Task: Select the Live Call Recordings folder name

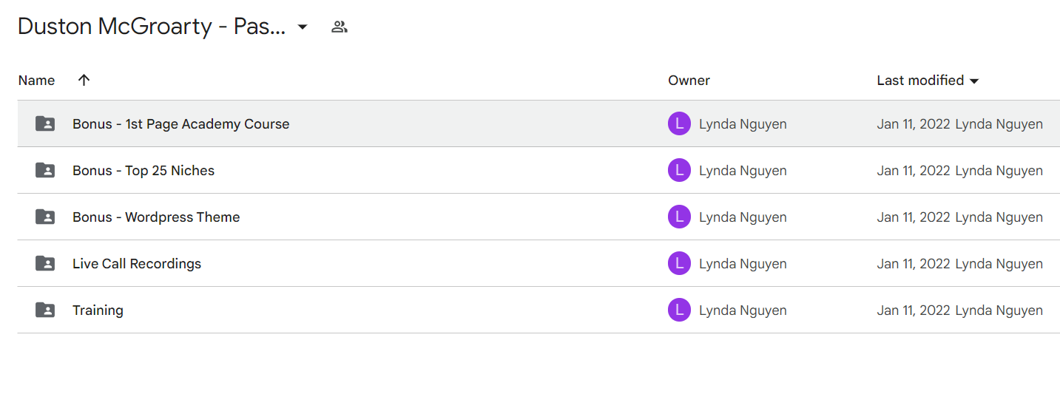Action: click(137, 263)
